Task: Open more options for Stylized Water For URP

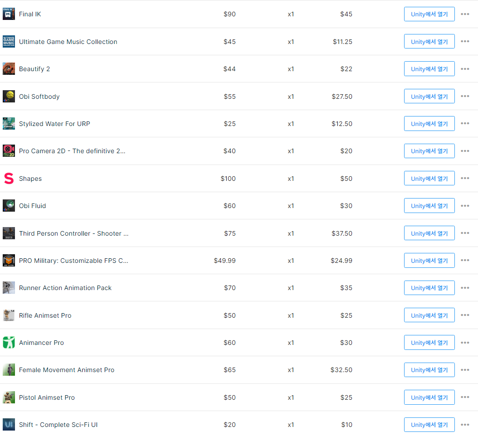Action: pos(465,123)
